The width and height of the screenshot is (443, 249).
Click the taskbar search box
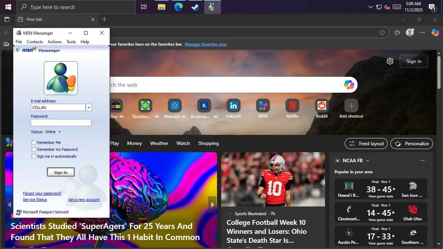(x=76, y=7)
